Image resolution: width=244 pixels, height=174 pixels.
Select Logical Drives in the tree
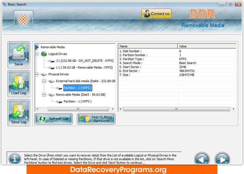pos(58,54)
